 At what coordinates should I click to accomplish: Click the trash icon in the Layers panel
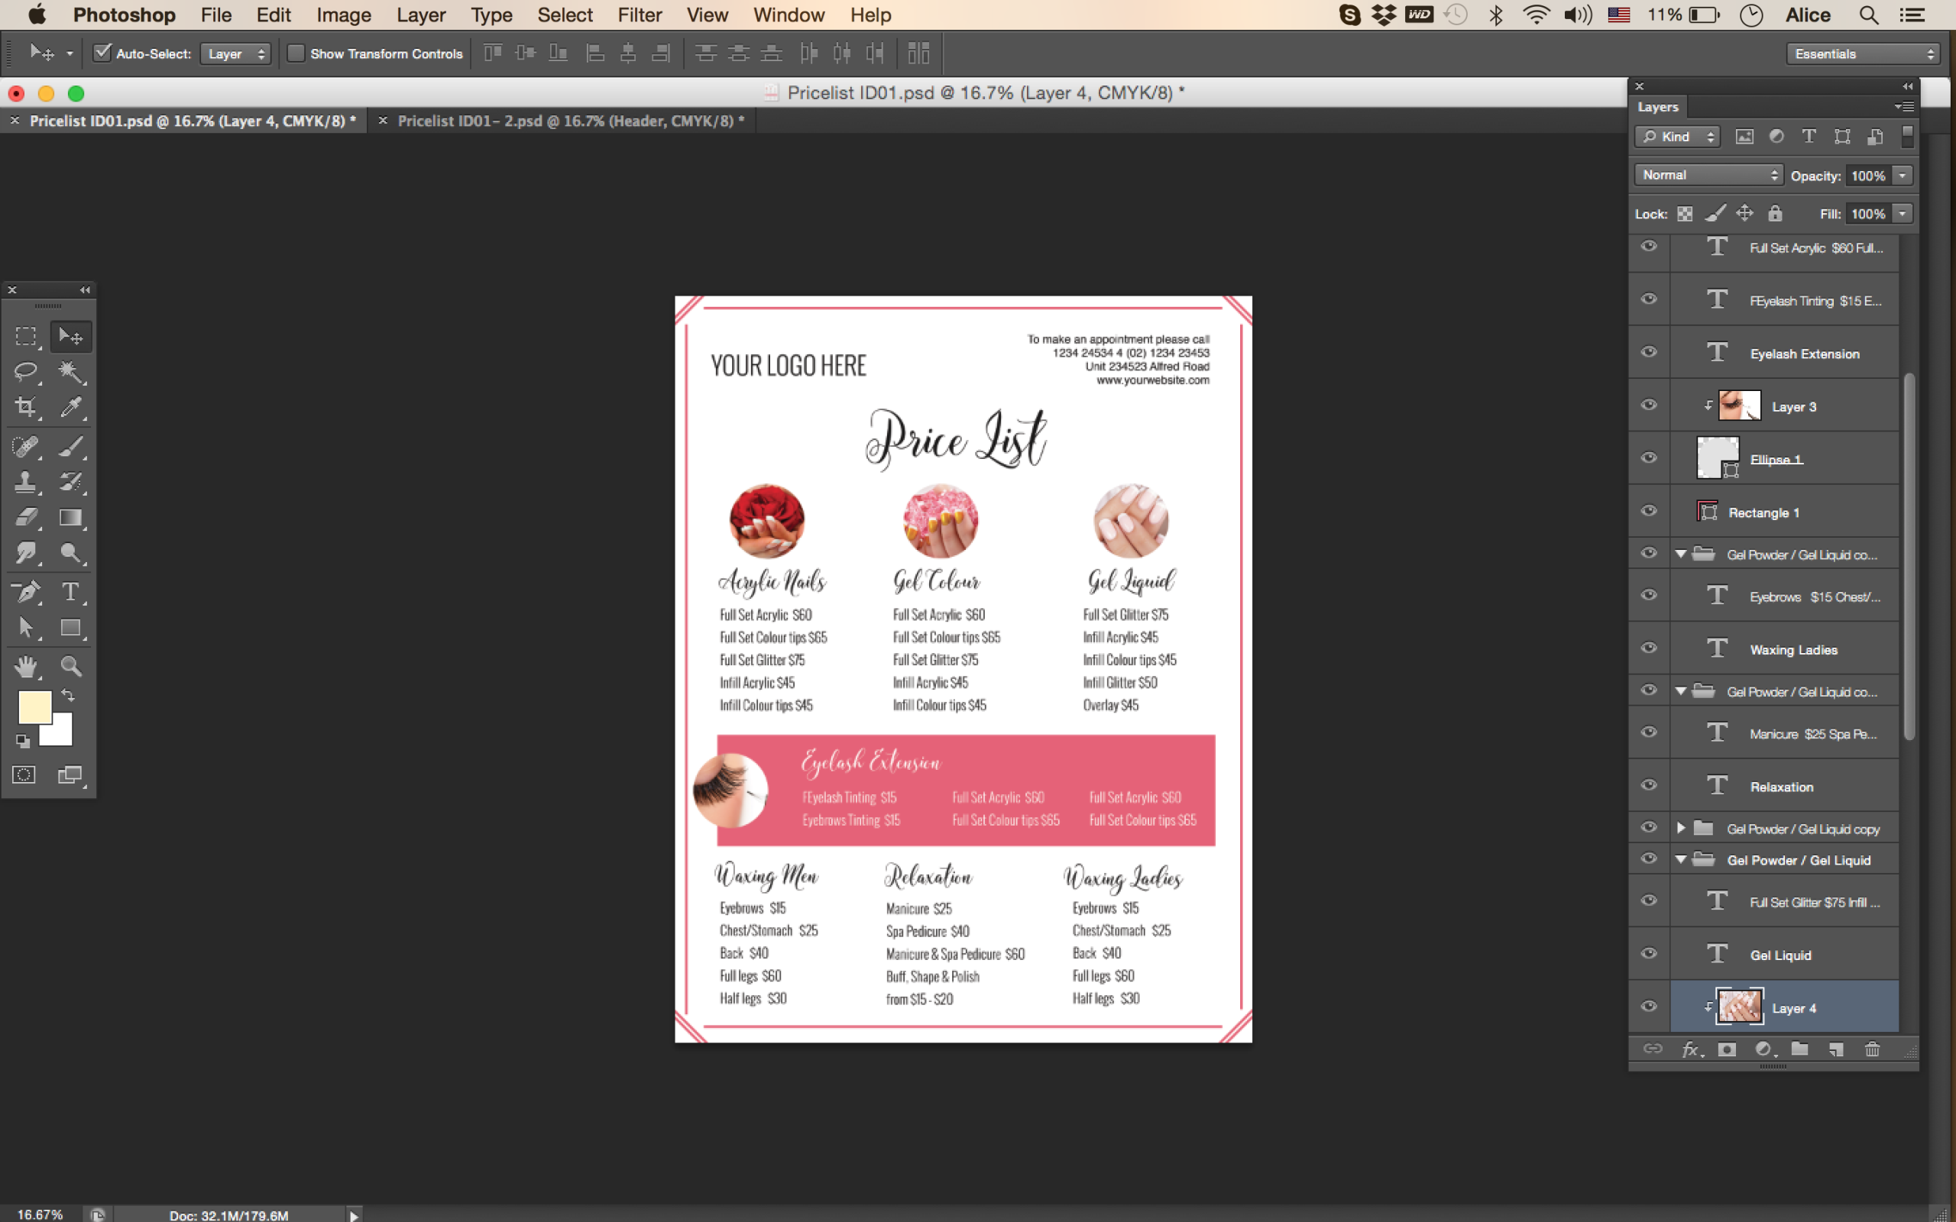coord(1872,1049)
